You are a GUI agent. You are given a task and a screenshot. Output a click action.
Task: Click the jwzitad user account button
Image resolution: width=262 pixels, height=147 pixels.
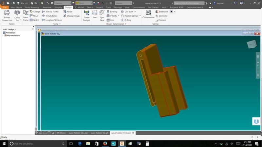pos(218,3)
